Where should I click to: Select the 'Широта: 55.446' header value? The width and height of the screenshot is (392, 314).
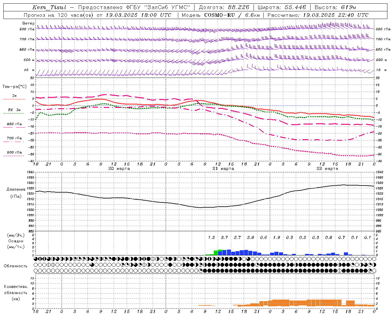coord(282,7)
